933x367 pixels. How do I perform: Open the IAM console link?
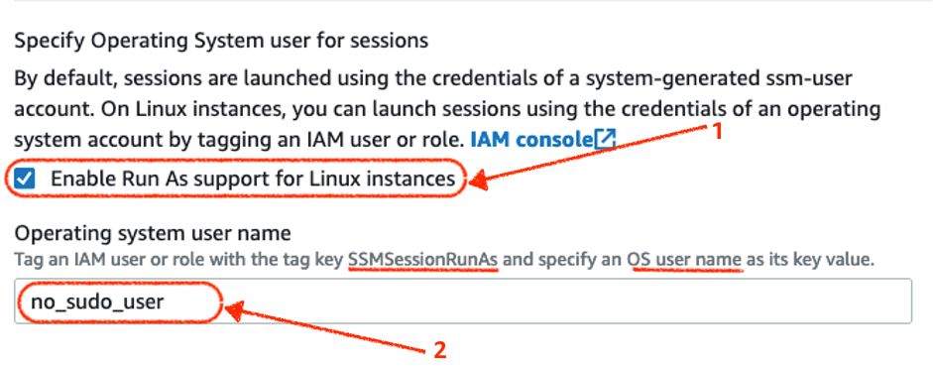(532, 140)
